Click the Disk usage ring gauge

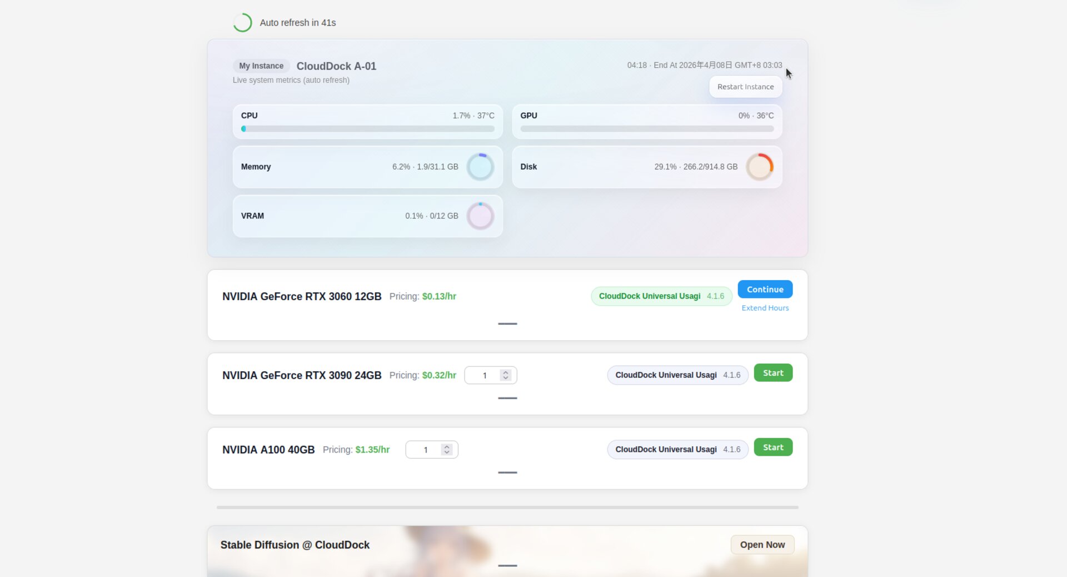coord(759,167)
